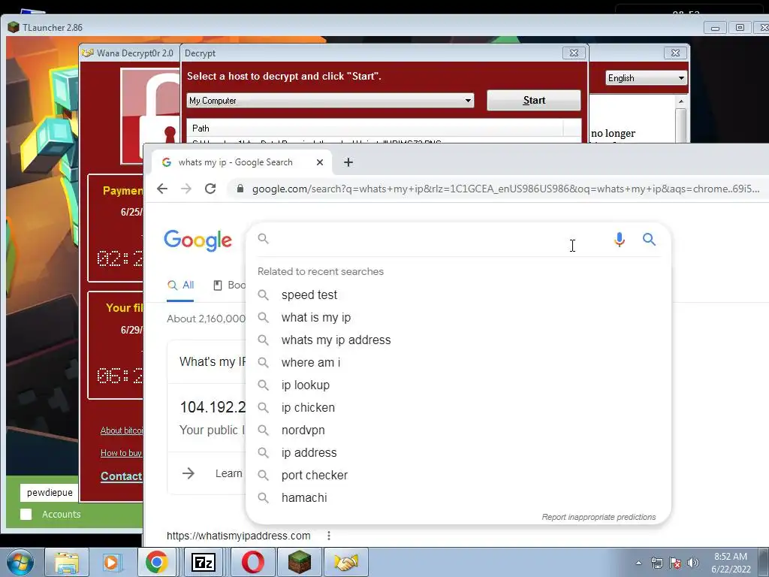Click Start in the Decrypt dialog
Viewport: 769px width, 577px height.
coord(534,100)
